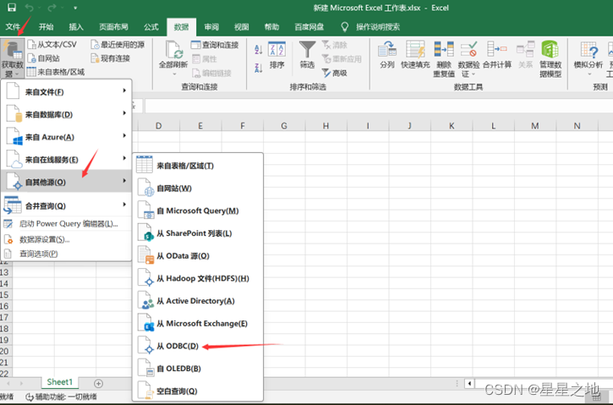Switch to the 审阅 ribbon tab
Viewport: 613px width, 405px height.
pos(211,26)
